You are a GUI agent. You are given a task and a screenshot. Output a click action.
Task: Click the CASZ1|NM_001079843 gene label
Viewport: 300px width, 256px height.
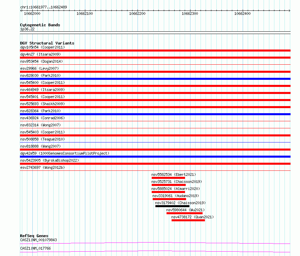[38, 240]
